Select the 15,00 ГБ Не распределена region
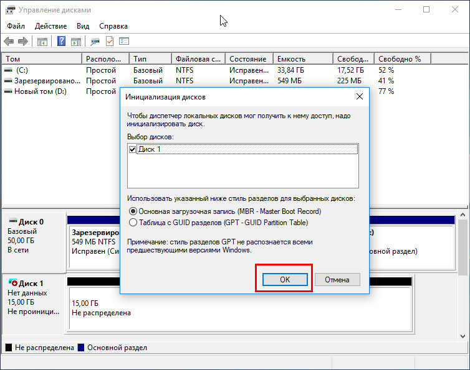470x370 pixels. tap(240, 308)
